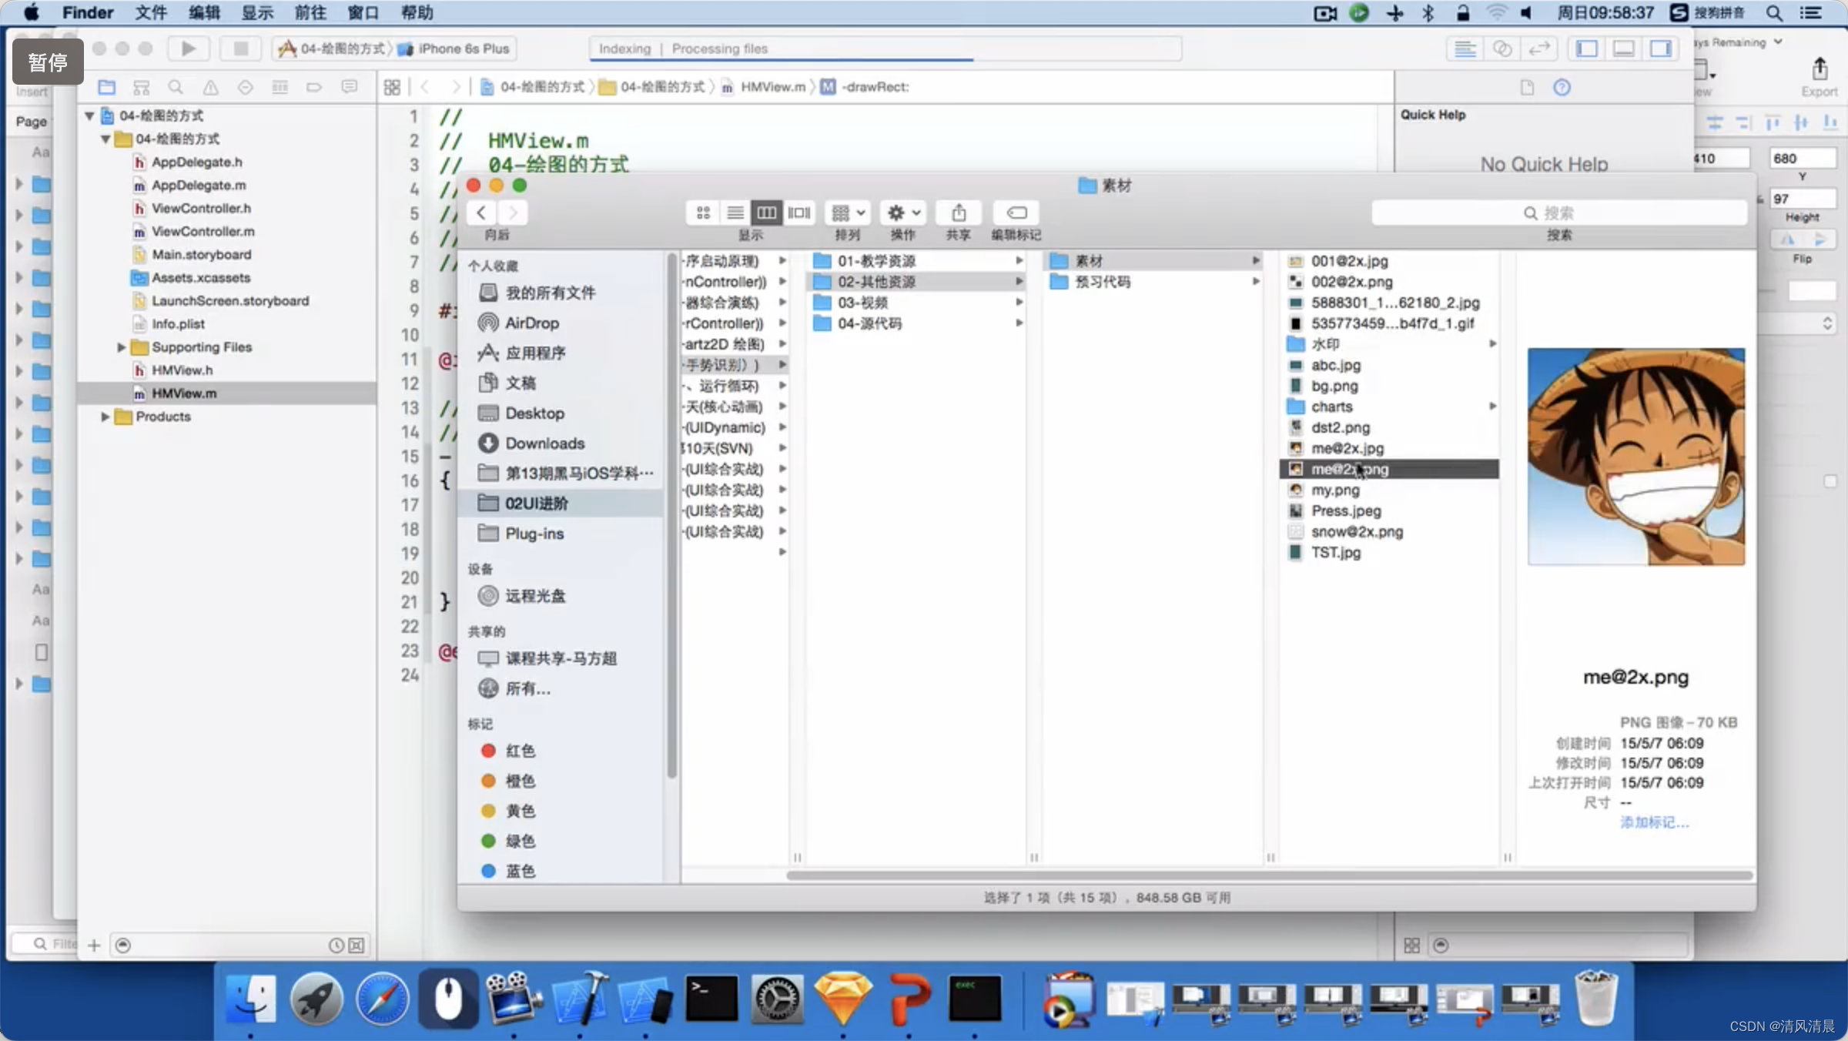Select Main.storyboard in navigator
Image resolution: width=1848 pixels, height=1041 pixels.
tap(201, 254)
